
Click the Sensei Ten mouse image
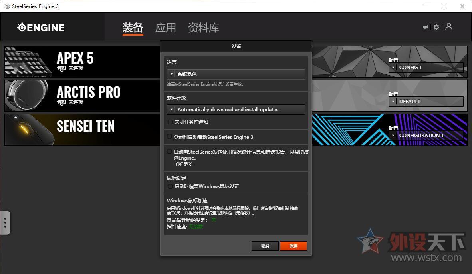(30, 130)
